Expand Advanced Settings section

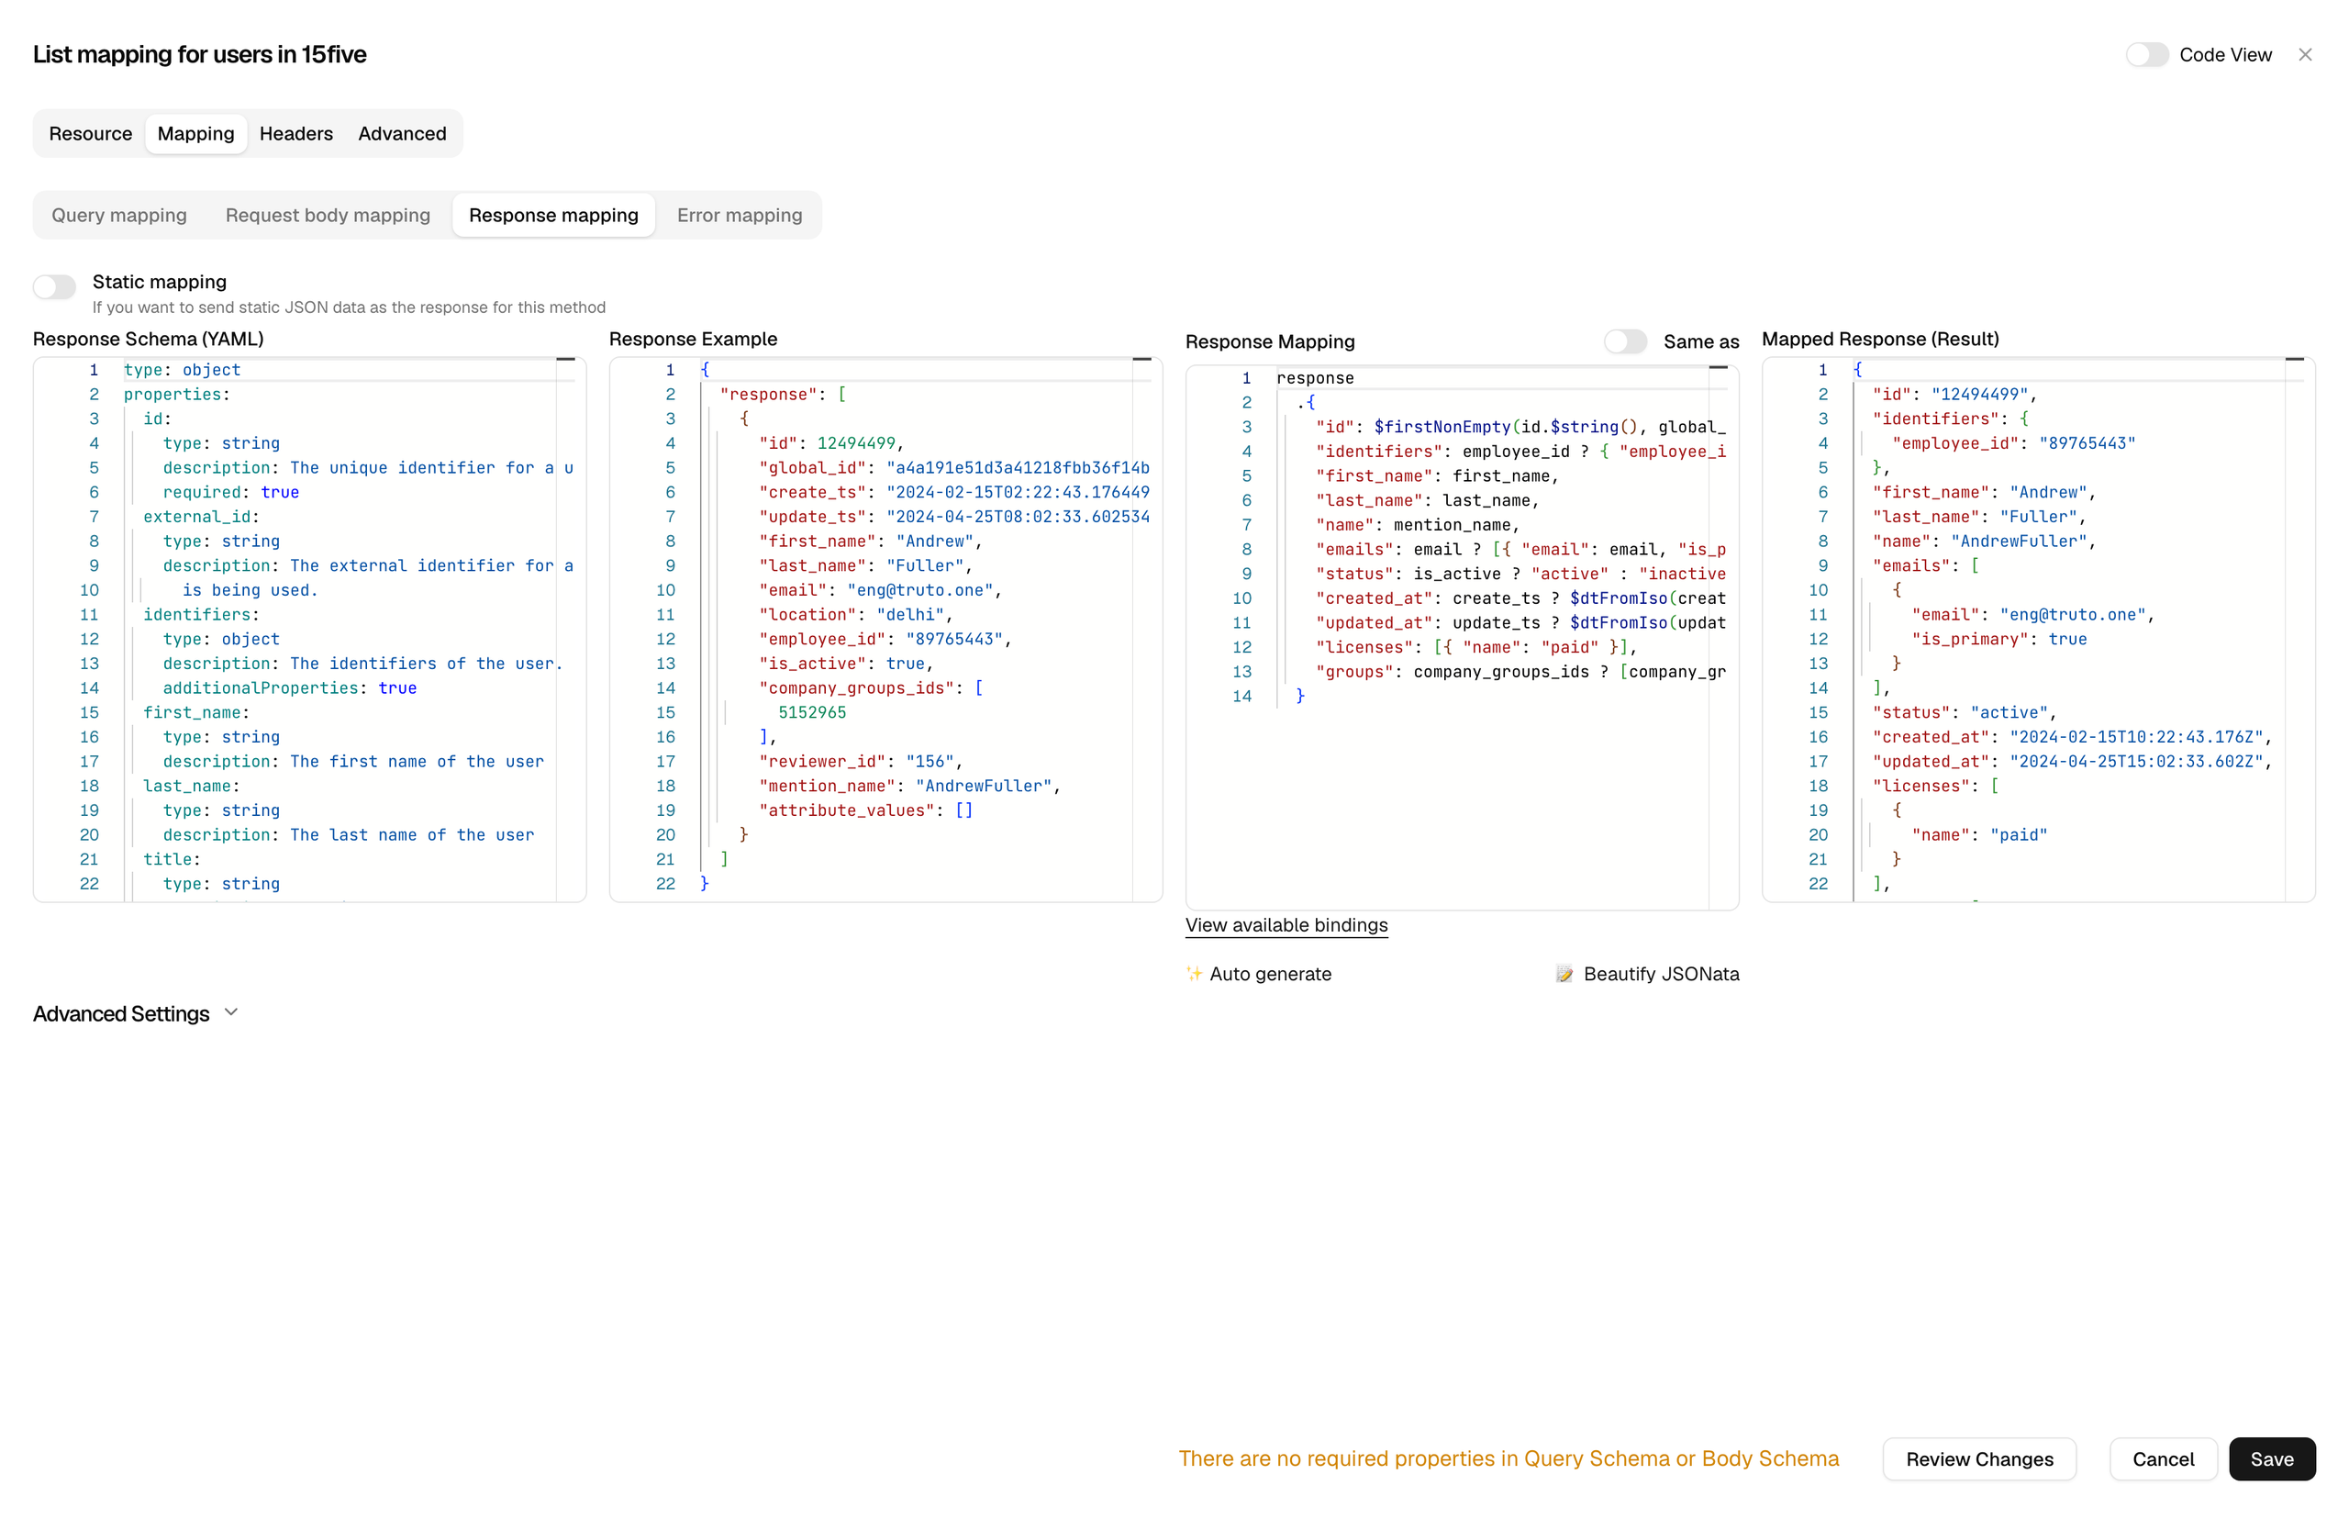(135, 1014)
